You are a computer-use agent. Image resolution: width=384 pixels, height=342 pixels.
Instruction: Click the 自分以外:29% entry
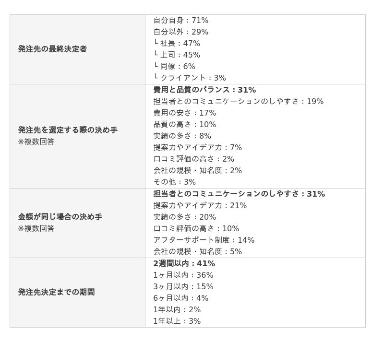pyautogui.click(x=181, y=32)
